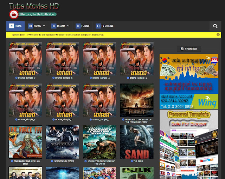The image size is (225, 179).
Task: Open the Fear Force Five poster
Action: tap(25, 142)
